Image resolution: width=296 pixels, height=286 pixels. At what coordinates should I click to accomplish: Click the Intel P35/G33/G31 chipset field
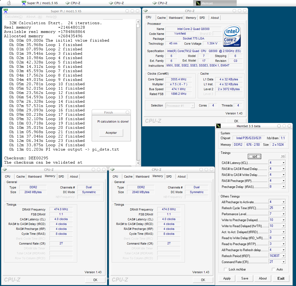click(249, 138)
